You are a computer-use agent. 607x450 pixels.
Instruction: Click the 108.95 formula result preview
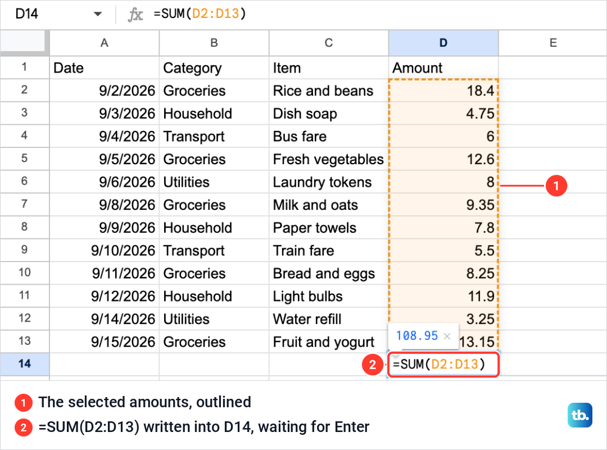pyautogui.click(x=417, y=336)
